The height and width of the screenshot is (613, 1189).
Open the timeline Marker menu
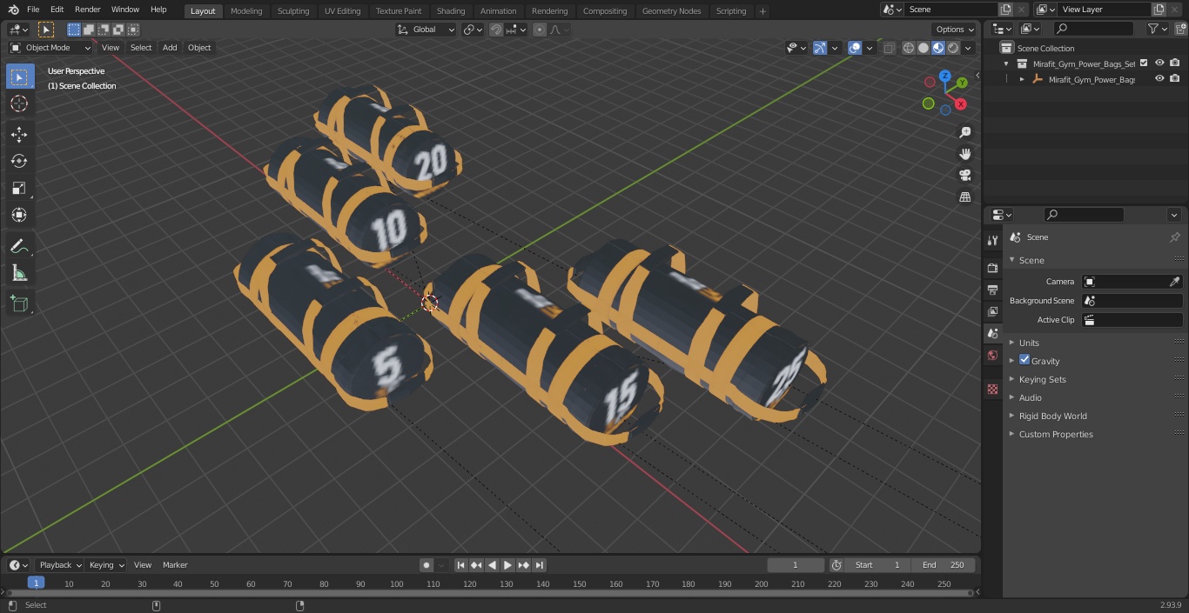[175, 565]
